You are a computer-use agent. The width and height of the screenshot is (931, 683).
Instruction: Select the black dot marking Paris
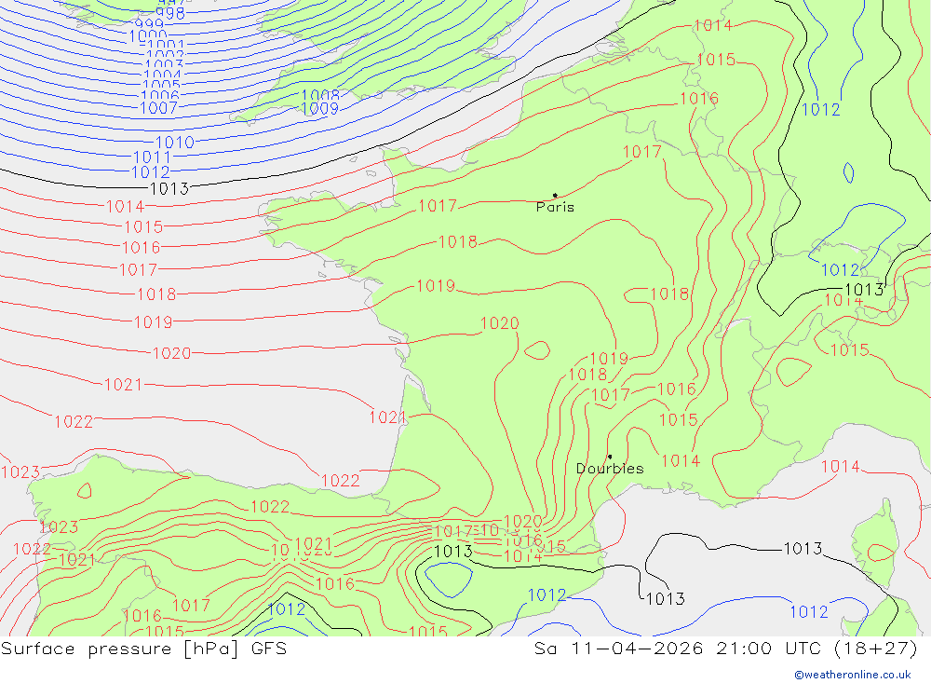click(555, 195)
